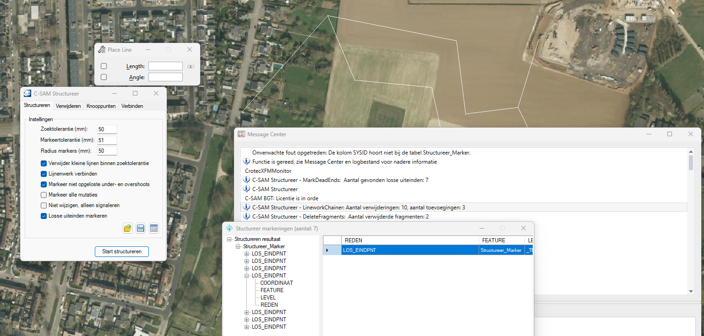The width and height of the screenshot is (704, 336).
Task: Close the Structureer markeringen window
Action: [524, 228]
